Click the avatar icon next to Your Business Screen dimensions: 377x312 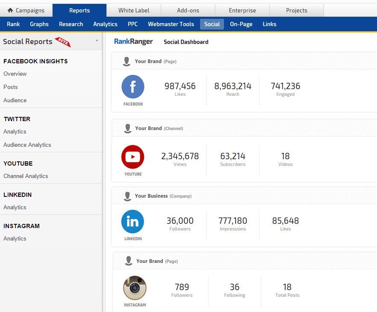click(x=127, y=196)
